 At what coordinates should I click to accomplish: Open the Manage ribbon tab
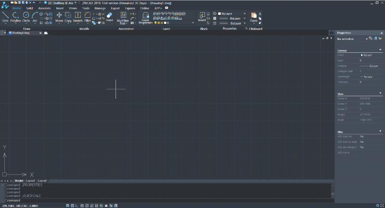pos(100,8)
